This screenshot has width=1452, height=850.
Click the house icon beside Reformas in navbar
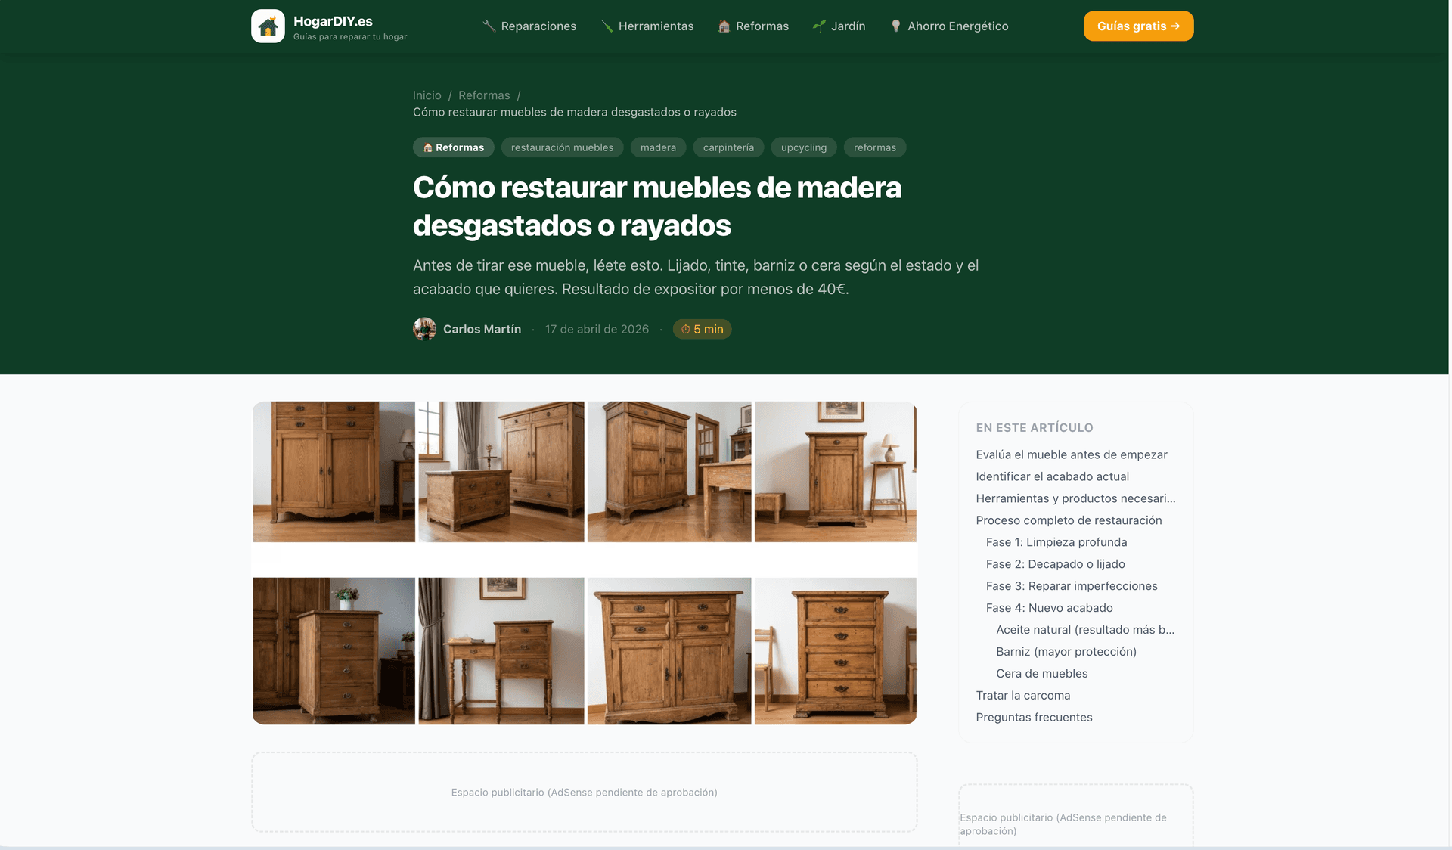pos(723,25)
